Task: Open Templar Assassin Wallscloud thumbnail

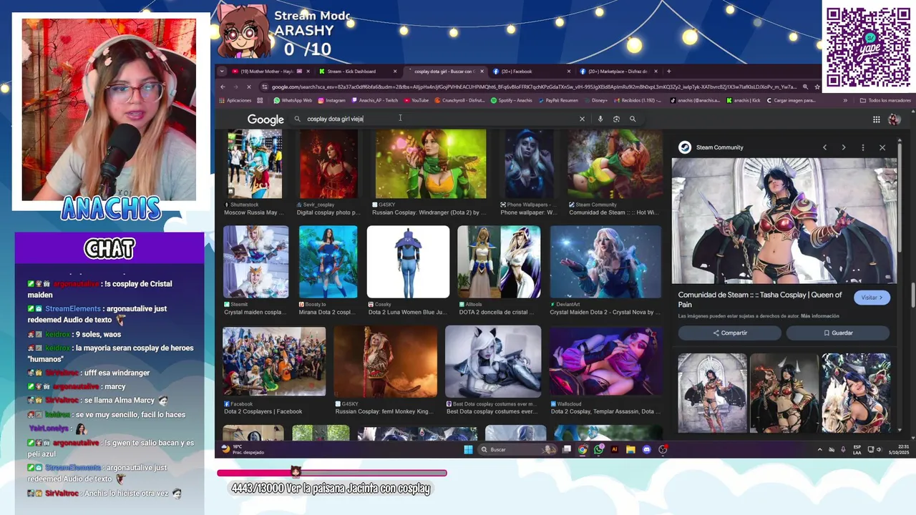Action: 605,361
